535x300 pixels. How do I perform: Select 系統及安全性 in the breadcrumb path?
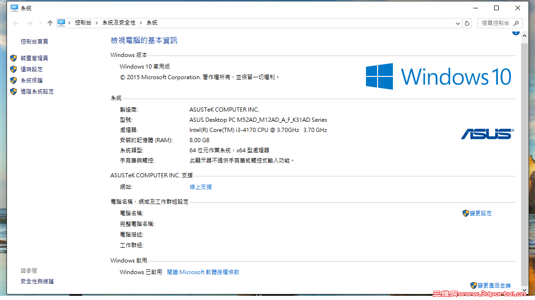point(119,23)
